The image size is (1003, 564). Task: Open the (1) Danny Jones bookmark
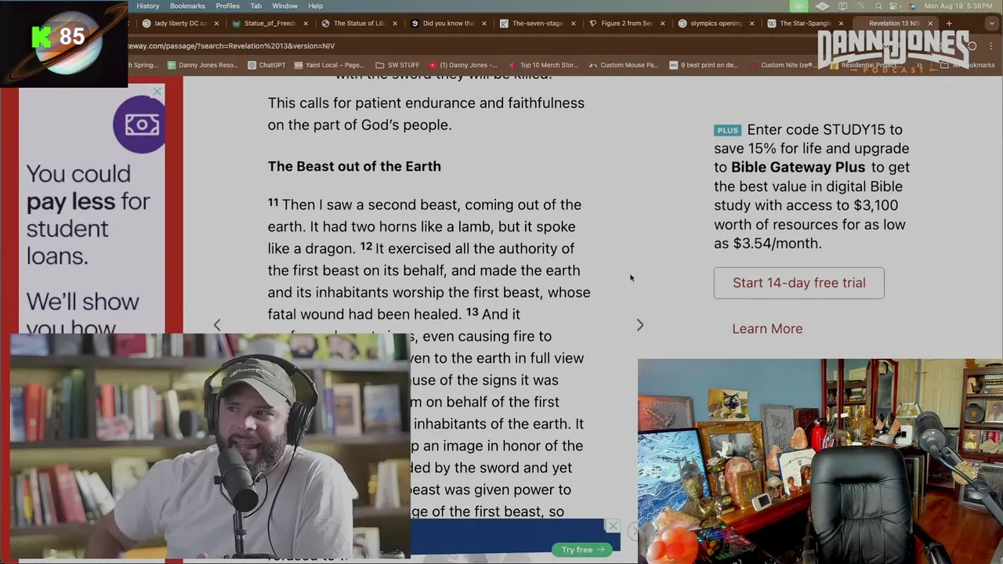click(463, 65)
